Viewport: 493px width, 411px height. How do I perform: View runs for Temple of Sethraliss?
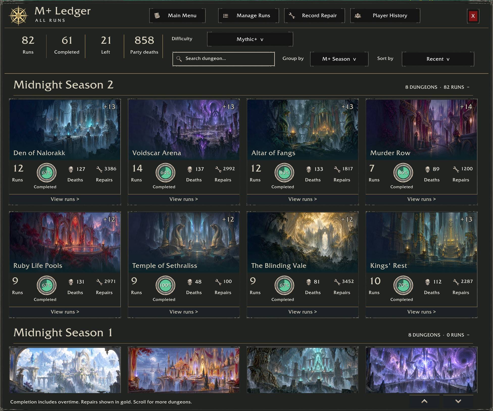[184, 312]
